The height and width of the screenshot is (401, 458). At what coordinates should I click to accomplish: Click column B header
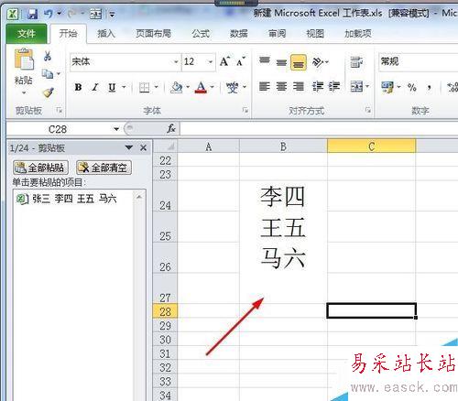pyautogui.click(x=283, y=146)
